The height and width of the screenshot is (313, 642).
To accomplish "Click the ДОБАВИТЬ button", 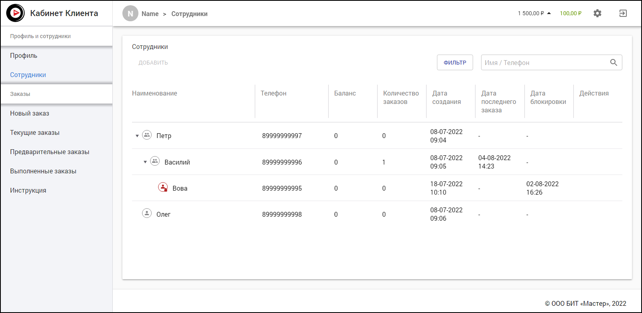I will (153, 63).
